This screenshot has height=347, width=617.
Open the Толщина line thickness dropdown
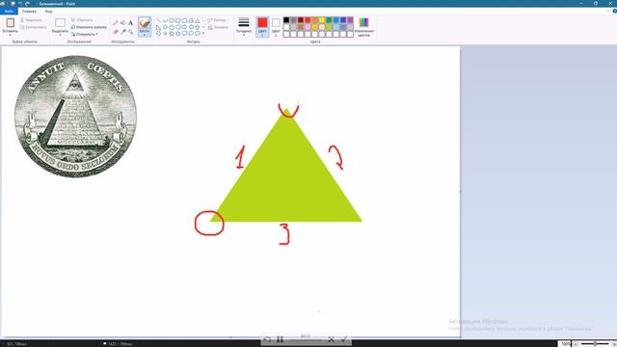[244, 26]
